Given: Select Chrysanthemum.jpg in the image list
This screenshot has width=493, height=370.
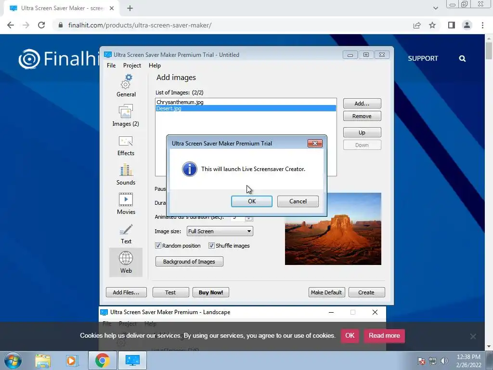Looking at the screenshot, I should coord(246,102).
